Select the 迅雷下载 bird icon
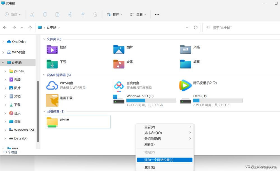280x171 pixels. click(x=52, y=101)
